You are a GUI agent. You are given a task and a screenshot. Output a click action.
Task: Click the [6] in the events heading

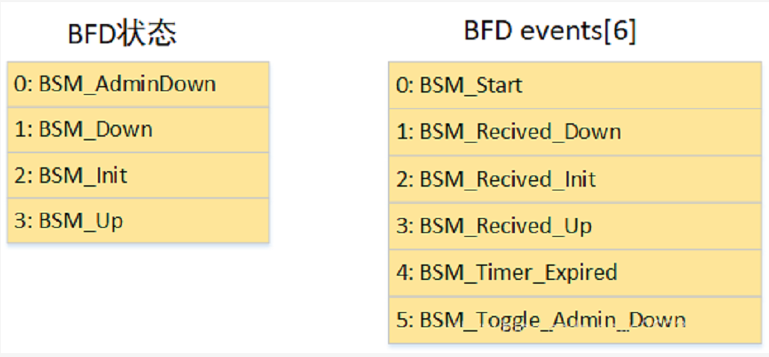click(622, 31)
